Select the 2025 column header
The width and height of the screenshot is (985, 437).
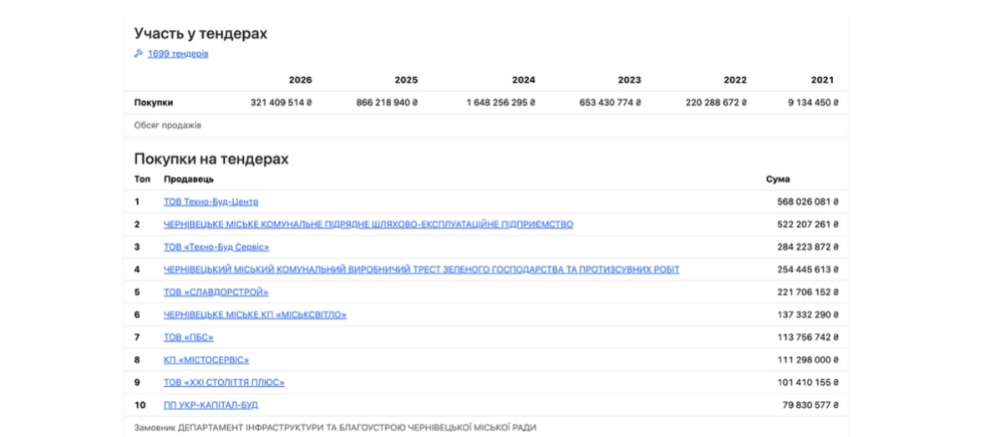pyautogui.click(x=406, y=80)
